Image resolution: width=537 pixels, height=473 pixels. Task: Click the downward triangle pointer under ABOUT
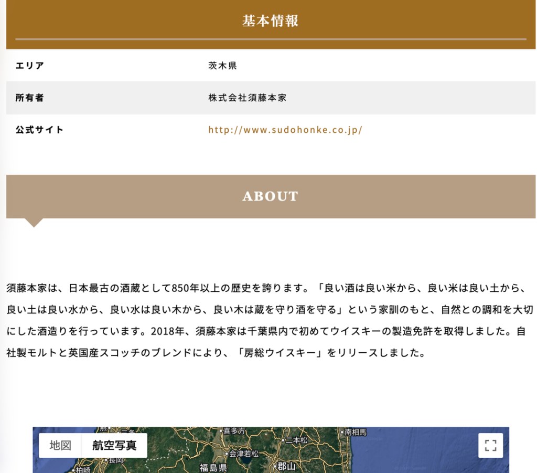pos(34,223)
